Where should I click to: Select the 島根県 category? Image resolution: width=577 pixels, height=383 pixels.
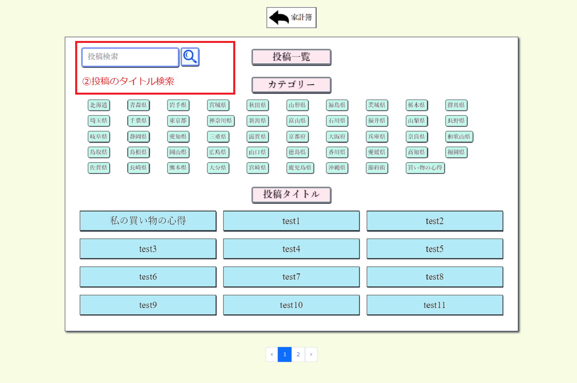[138, 152]
